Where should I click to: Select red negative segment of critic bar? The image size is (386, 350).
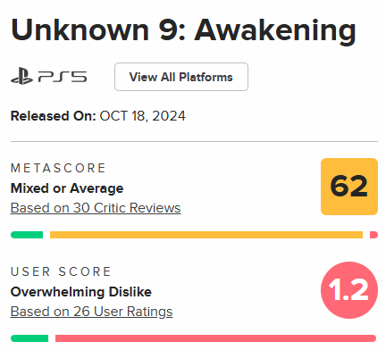(x=373, y=235)
